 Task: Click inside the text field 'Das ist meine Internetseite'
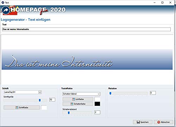tap(86, 29)
